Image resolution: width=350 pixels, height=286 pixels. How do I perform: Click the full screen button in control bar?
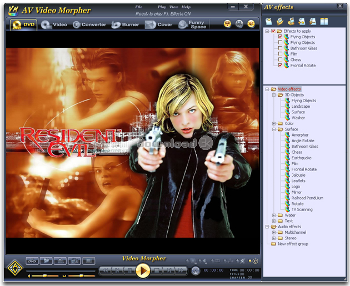pyautogui.click(x=89, y=261)
